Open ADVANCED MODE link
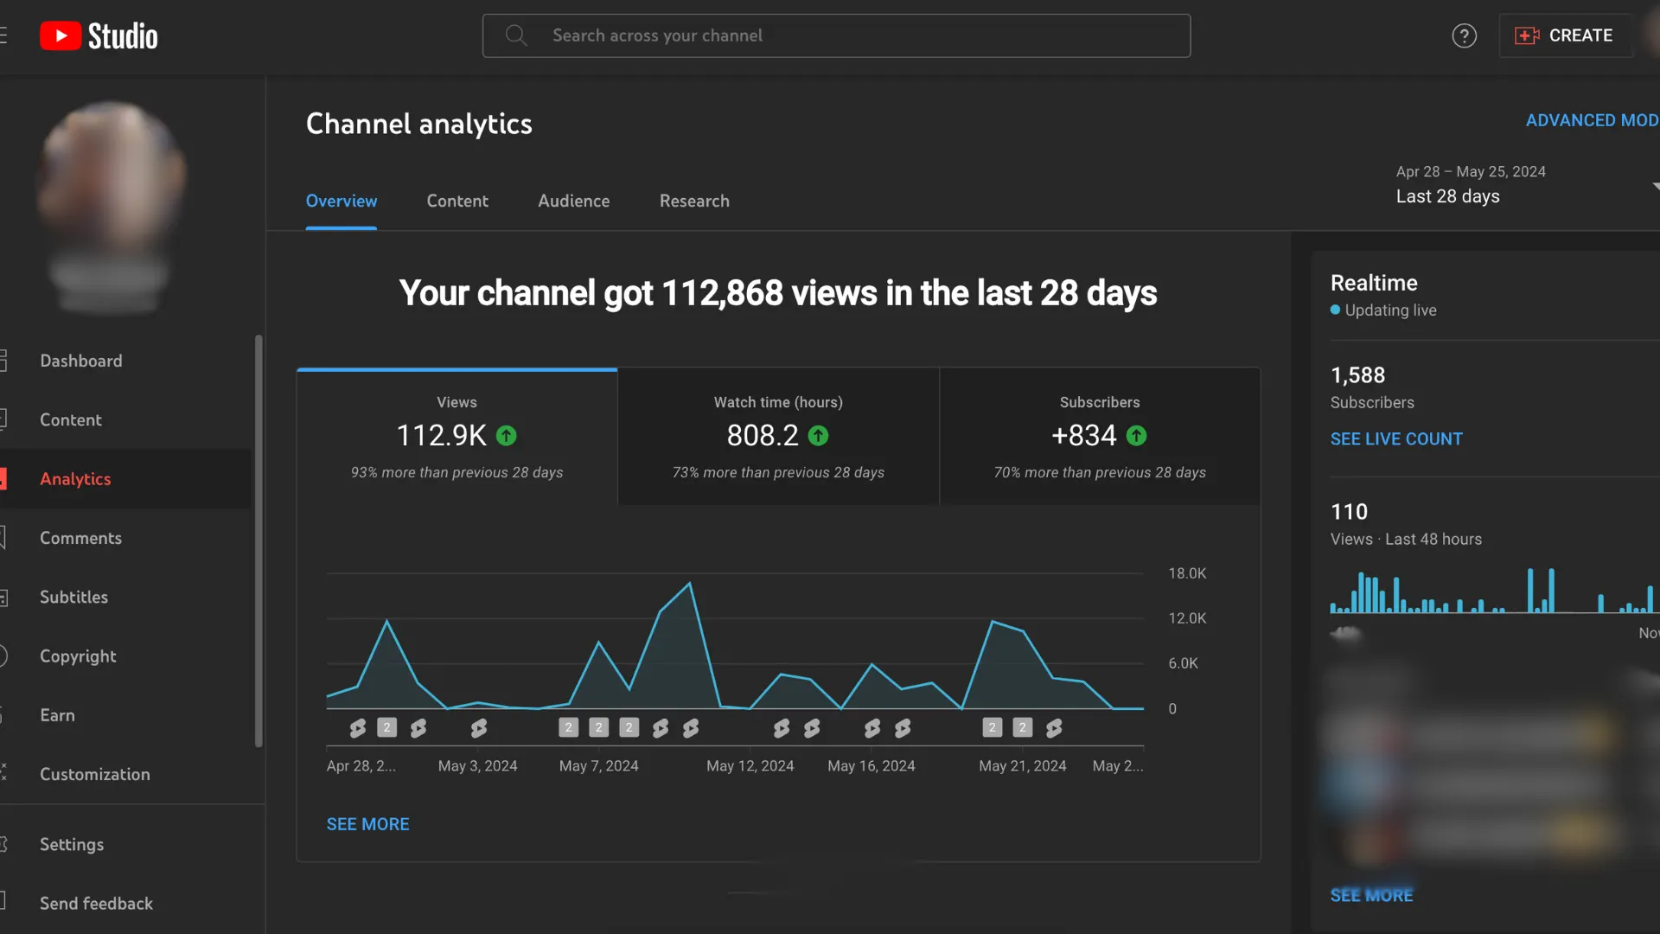This screenshot has height=934, width=1660. tap(1591, 120)
